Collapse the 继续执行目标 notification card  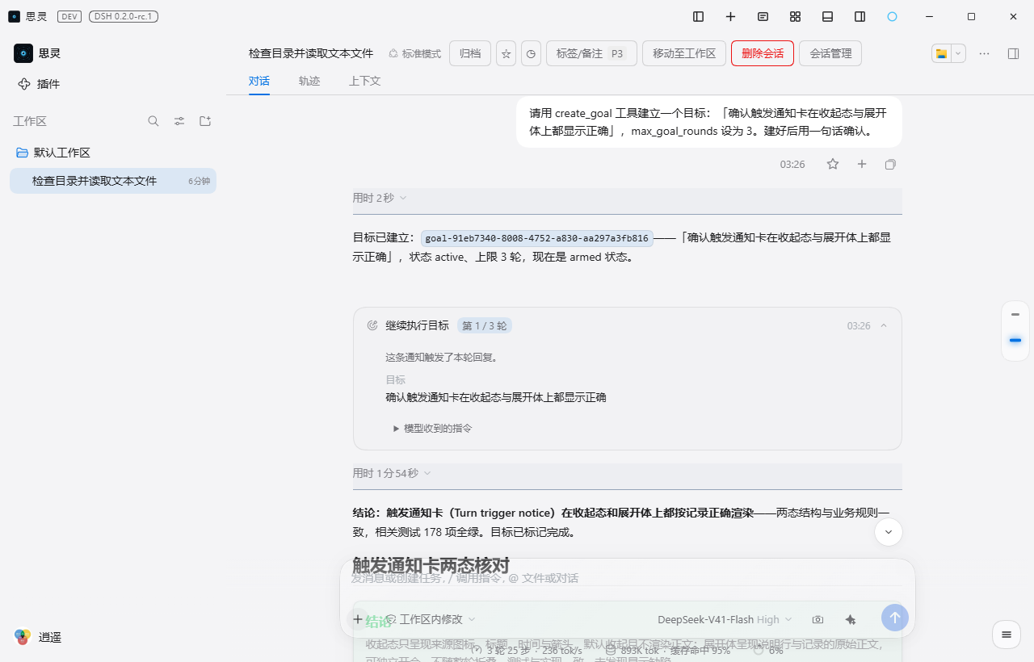pyautogui.click(x=884, y=325)
